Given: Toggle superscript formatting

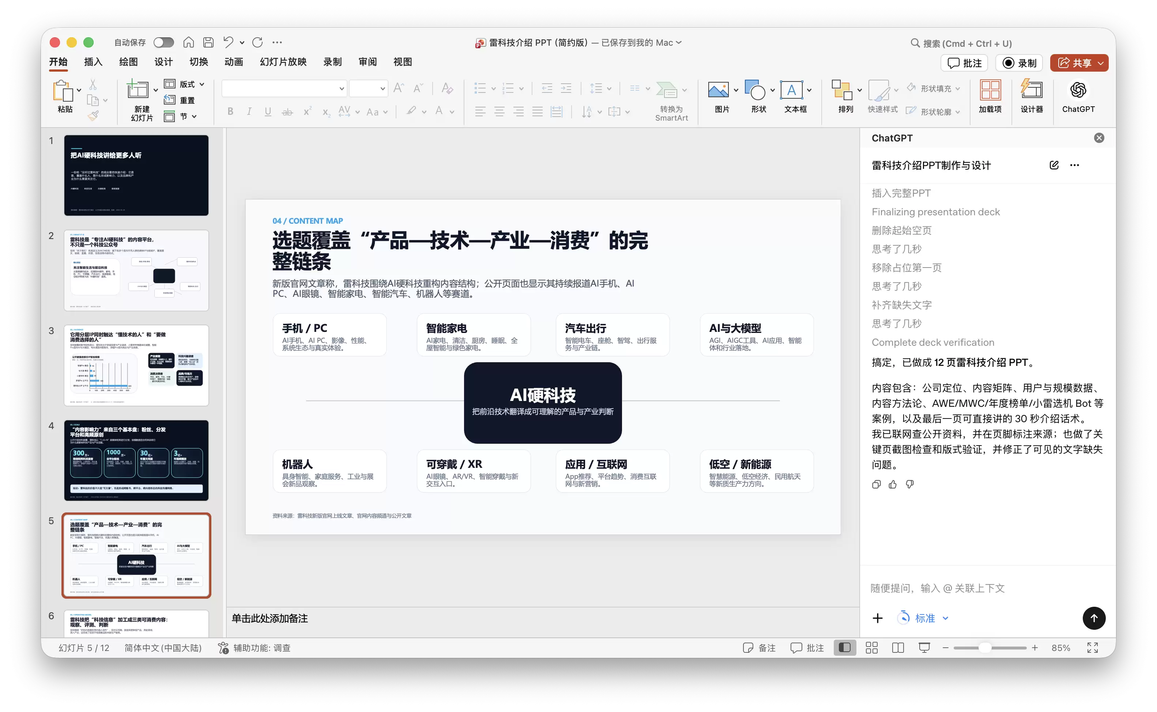Looking at the screenshot, I should pyautogui.click(x=307, y=111).
